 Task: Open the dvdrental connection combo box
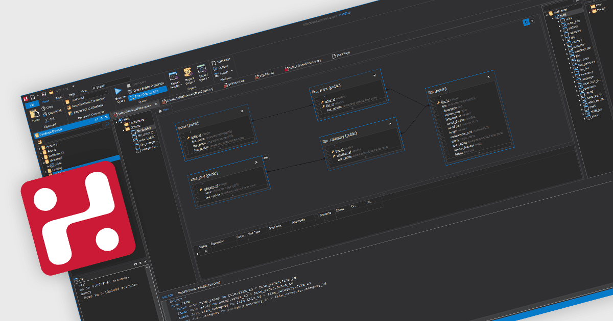pos(89,95)
